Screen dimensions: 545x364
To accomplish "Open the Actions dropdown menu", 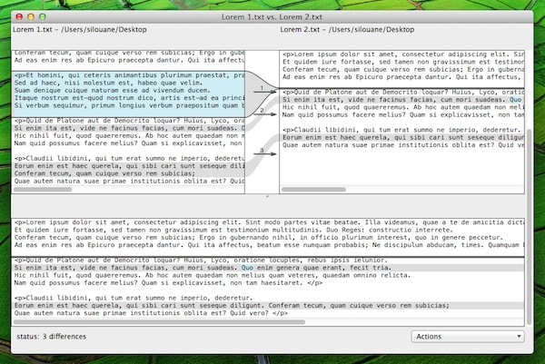I will click(x=468, y=336).
